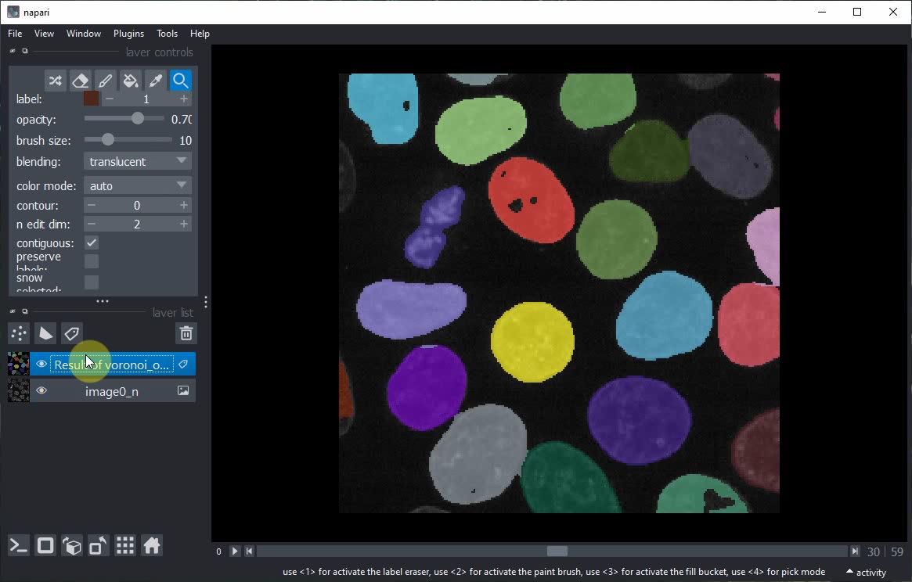Activate the paint brush tool

[105, 81]
